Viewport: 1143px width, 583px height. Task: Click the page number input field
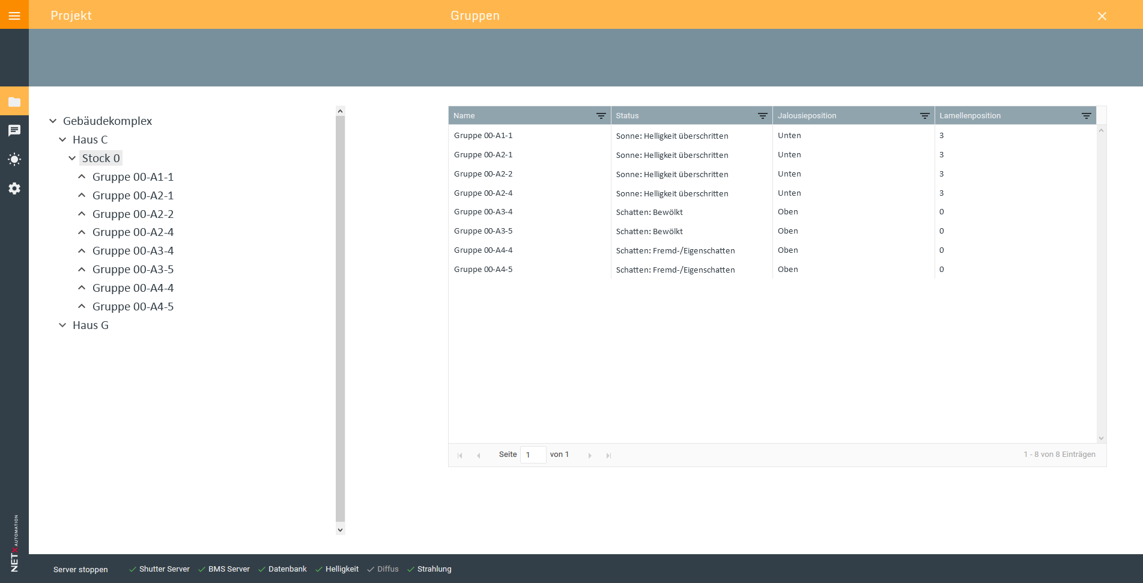533,455
